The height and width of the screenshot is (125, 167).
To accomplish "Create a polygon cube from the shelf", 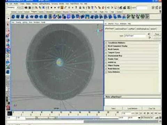I will coord(18,17).
